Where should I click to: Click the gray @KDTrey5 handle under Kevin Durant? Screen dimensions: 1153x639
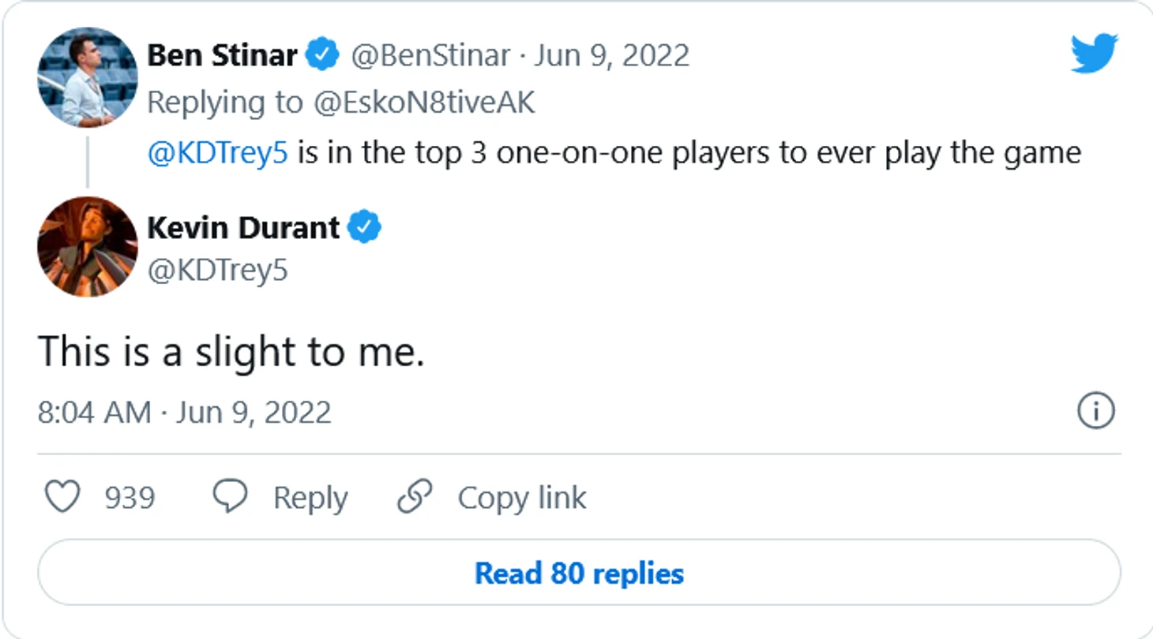[217, 271]
